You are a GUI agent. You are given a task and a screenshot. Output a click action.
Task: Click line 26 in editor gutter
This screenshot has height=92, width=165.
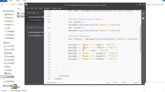point(49,50)
